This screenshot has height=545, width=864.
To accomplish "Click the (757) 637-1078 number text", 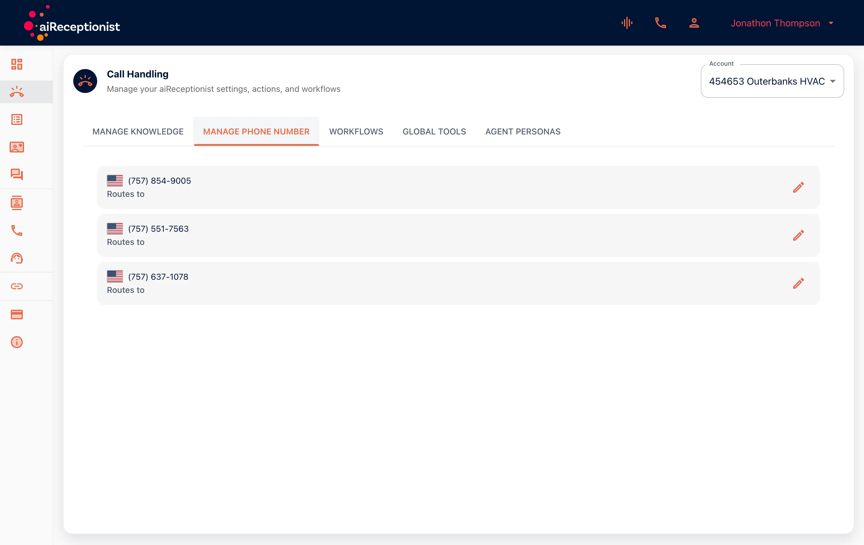I will 158,277.
